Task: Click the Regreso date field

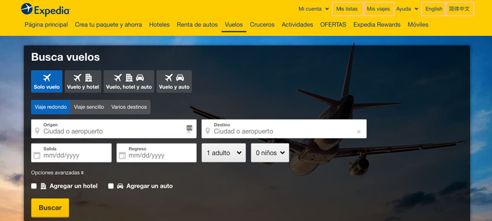Action: pyautogui.click(x=157, y=153)
